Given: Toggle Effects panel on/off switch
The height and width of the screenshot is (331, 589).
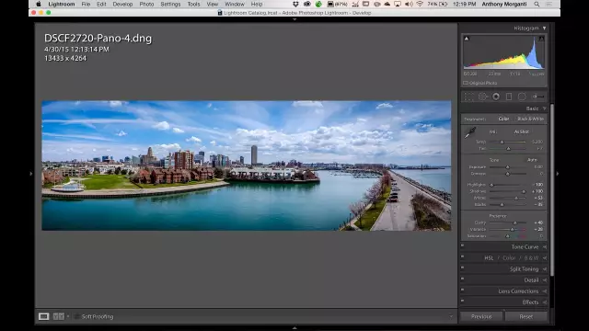Looking at the screenshot, I should pyautogui.click(x=462, y=301).
